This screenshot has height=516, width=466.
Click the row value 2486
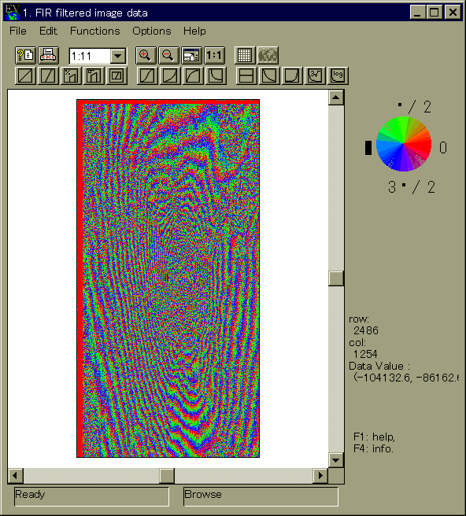point(366,330)
